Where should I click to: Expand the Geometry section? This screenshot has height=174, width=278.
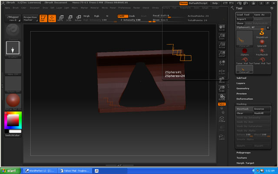point(243,88)
